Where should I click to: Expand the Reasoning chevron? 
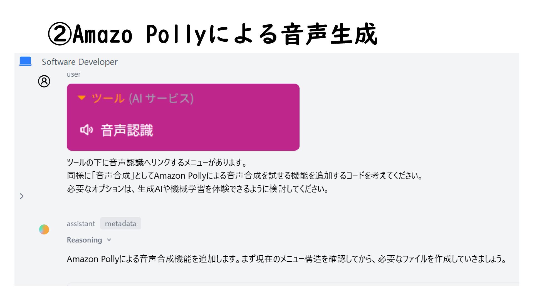(109, 240)
